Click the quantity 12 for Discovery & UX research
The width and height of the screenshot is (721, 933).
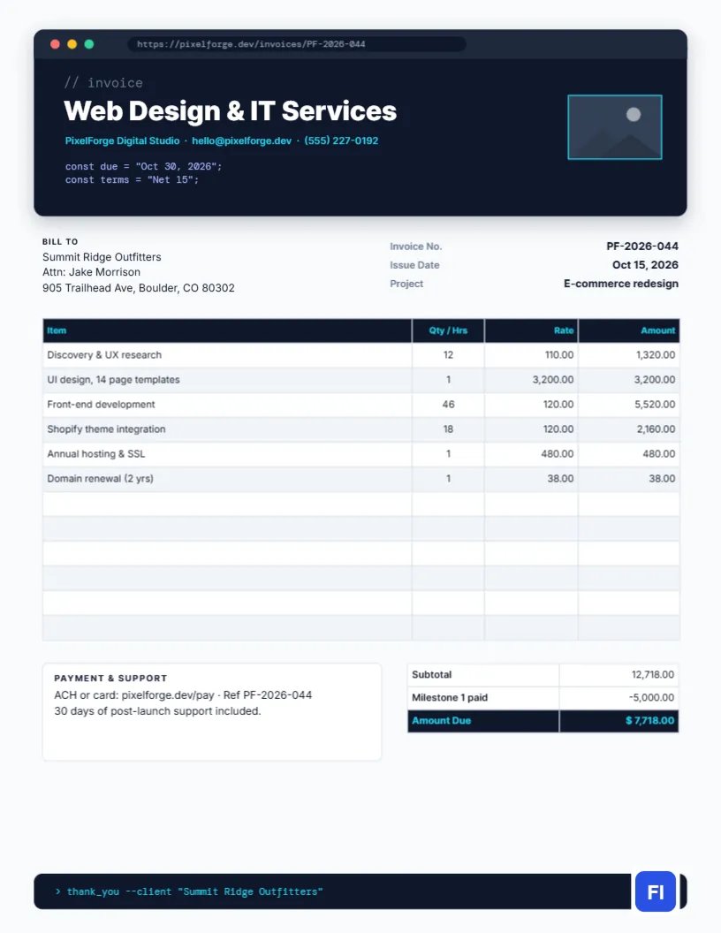(x=448, y=354)
